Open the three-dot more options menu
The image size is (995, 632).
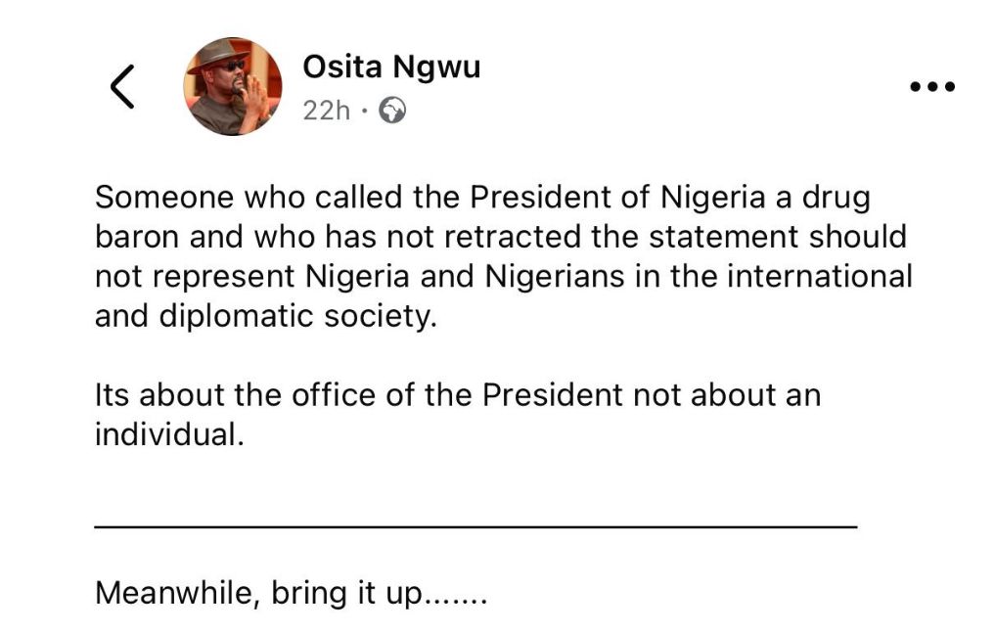pyautogui.click(x=931, y=86)
